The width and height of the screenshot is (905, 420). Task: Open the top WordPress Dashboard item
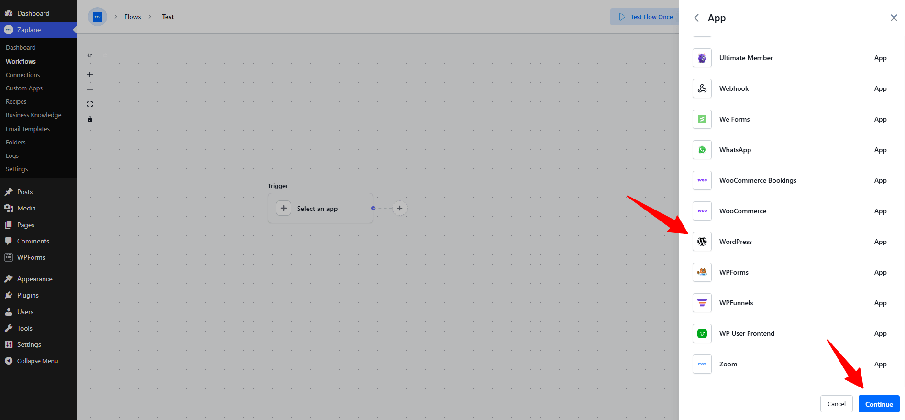pos(38,13)
